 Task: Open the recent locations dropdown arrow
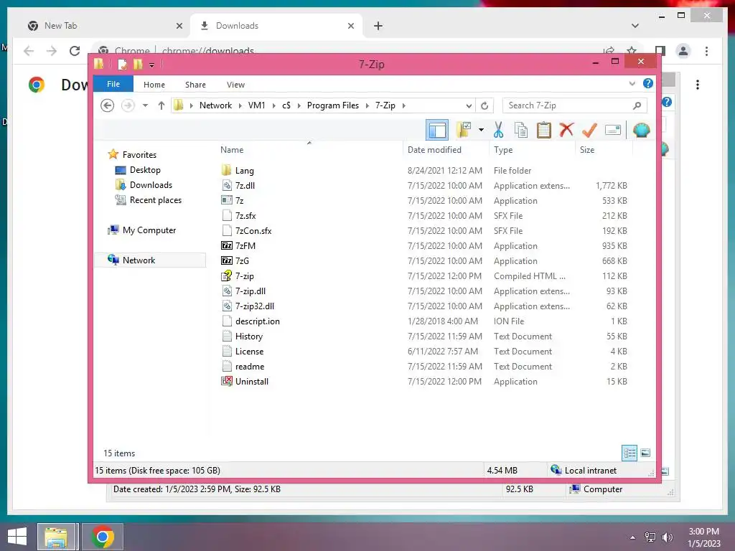click(145, 105)
